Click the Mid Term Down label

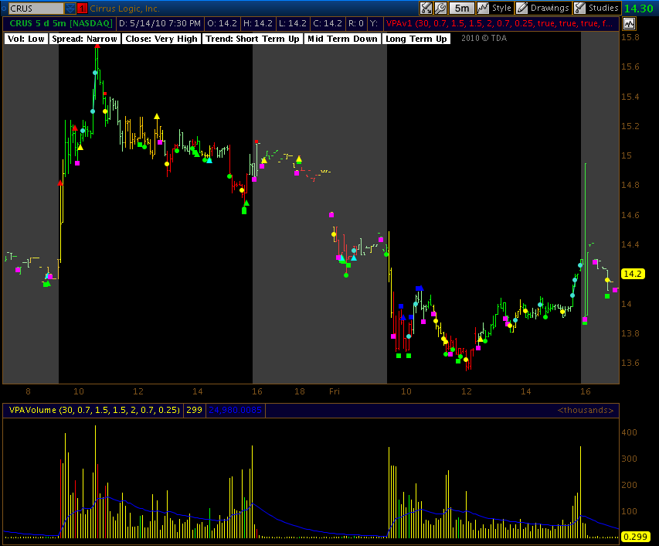(x=342, y=39)
